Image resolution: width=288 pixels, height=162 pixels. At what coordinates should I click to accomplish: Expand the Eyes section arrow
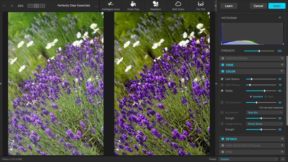(x=282, y=152)
